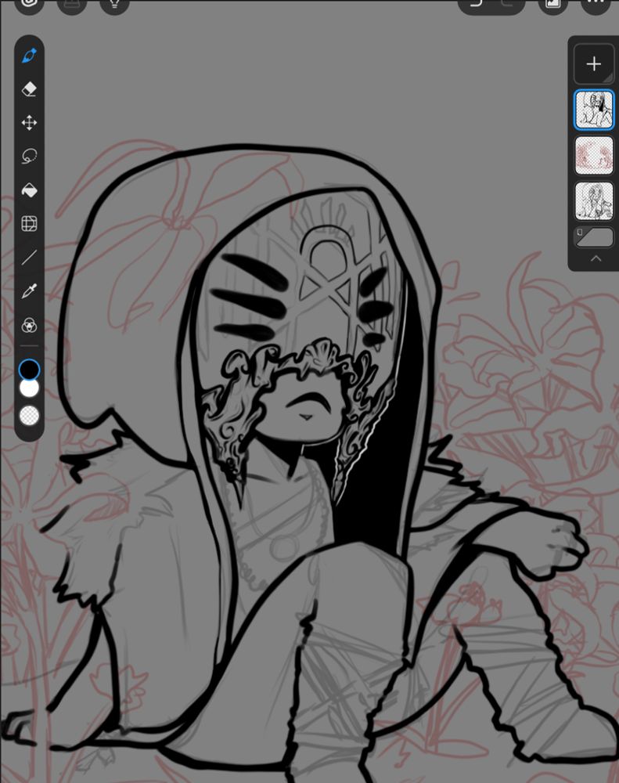The width and height of the screenshot is (619, 783).
Task: Select the brush tool
Action: [29, 56]
